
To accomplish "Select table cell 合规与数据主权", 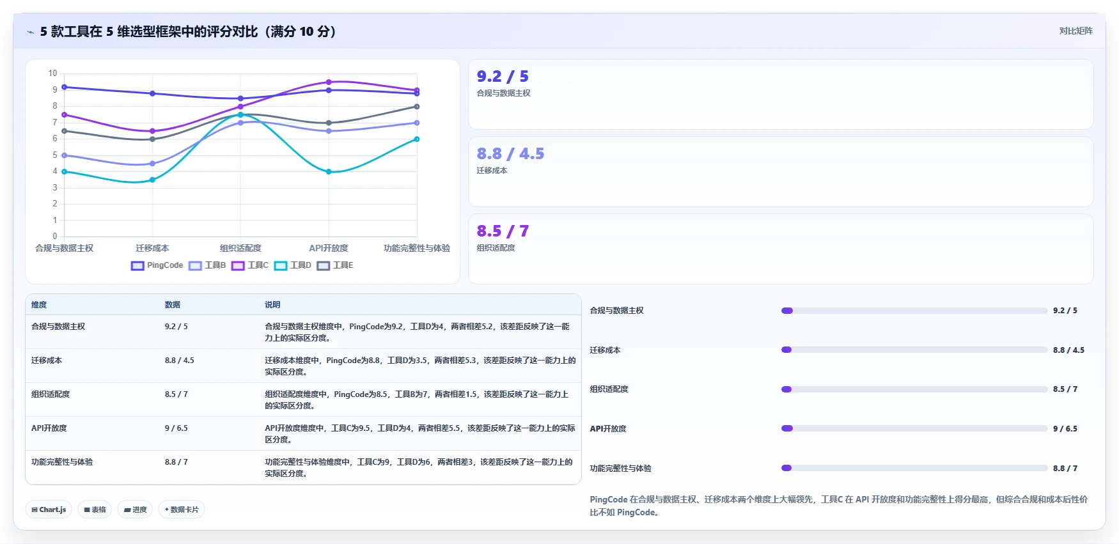I will click(58, 327).
